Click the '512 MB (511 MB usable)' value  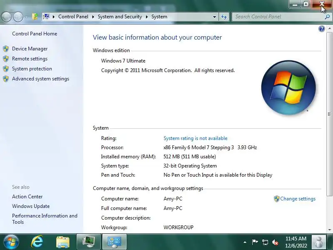(x=190, y=157)
